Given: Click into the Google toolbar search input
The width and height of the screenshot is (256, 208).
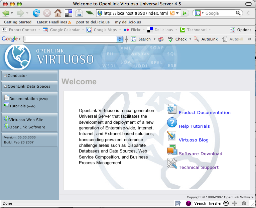Looking at the screenshot, I should coord(71,39).
